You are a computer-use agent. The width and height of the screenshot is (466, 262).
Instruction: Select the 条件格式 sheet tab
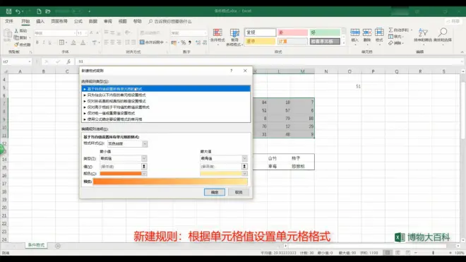click(36, 245)
